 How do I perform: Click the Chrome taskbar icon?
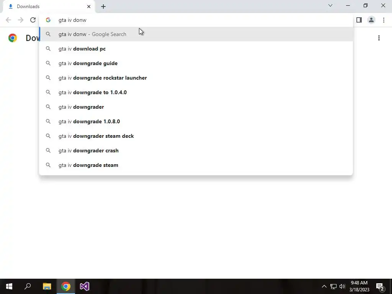[x=66, y=286]
